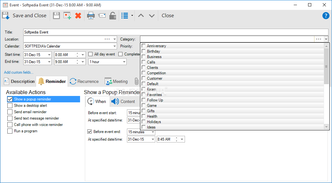Enable Run a program action
Viewport: 332px width, 183px height.
click(10, 131)
